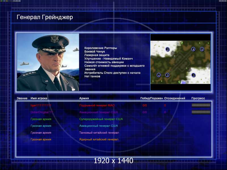Select start position 2 on the minimap

167,49
